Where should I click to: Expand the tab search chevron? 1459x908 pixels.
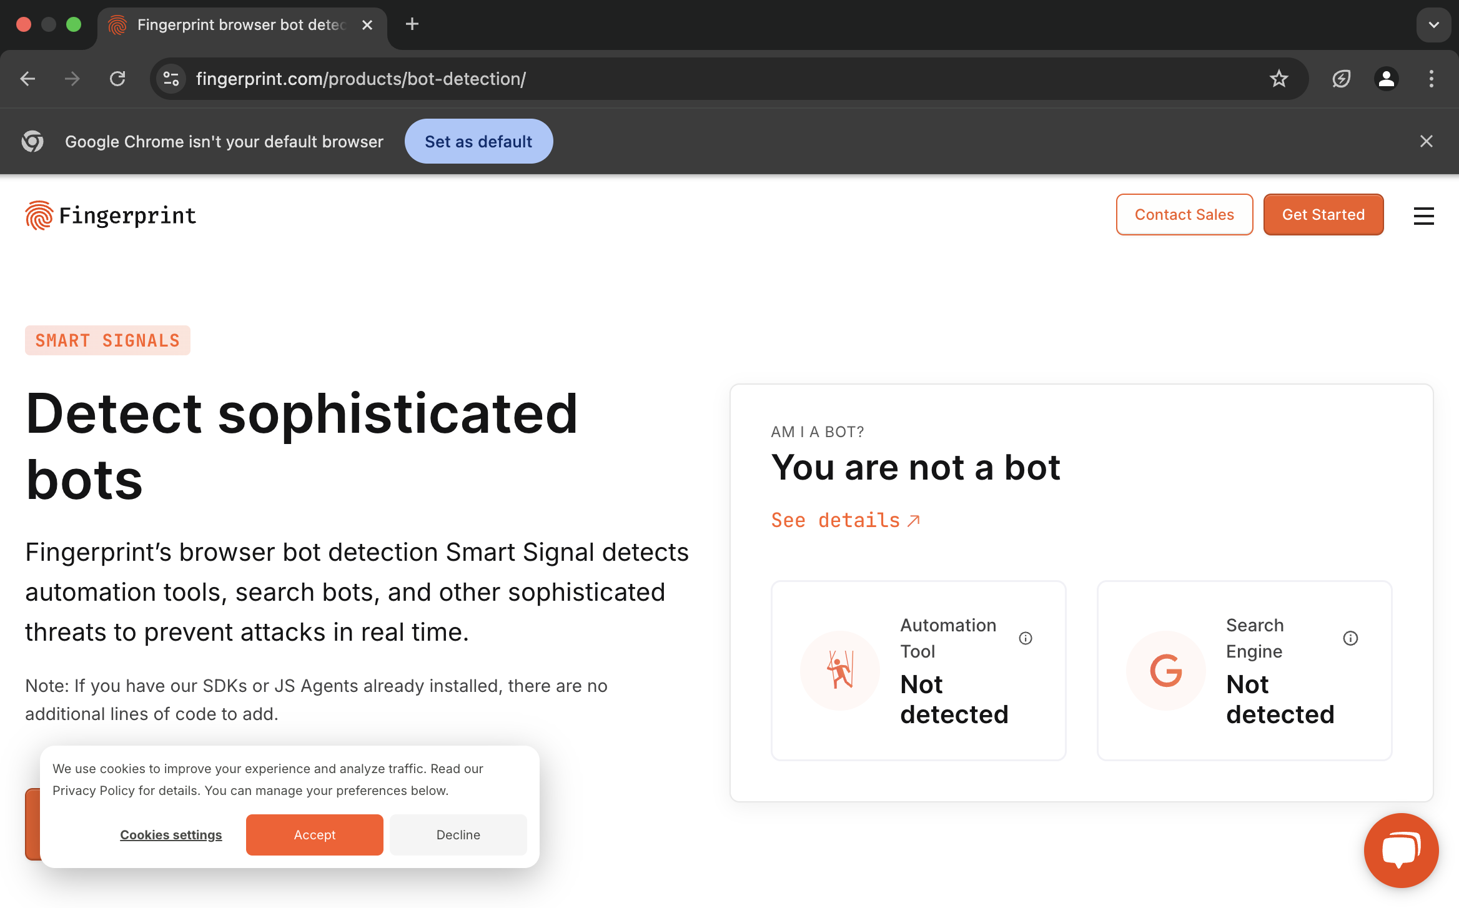[1433, 25]
